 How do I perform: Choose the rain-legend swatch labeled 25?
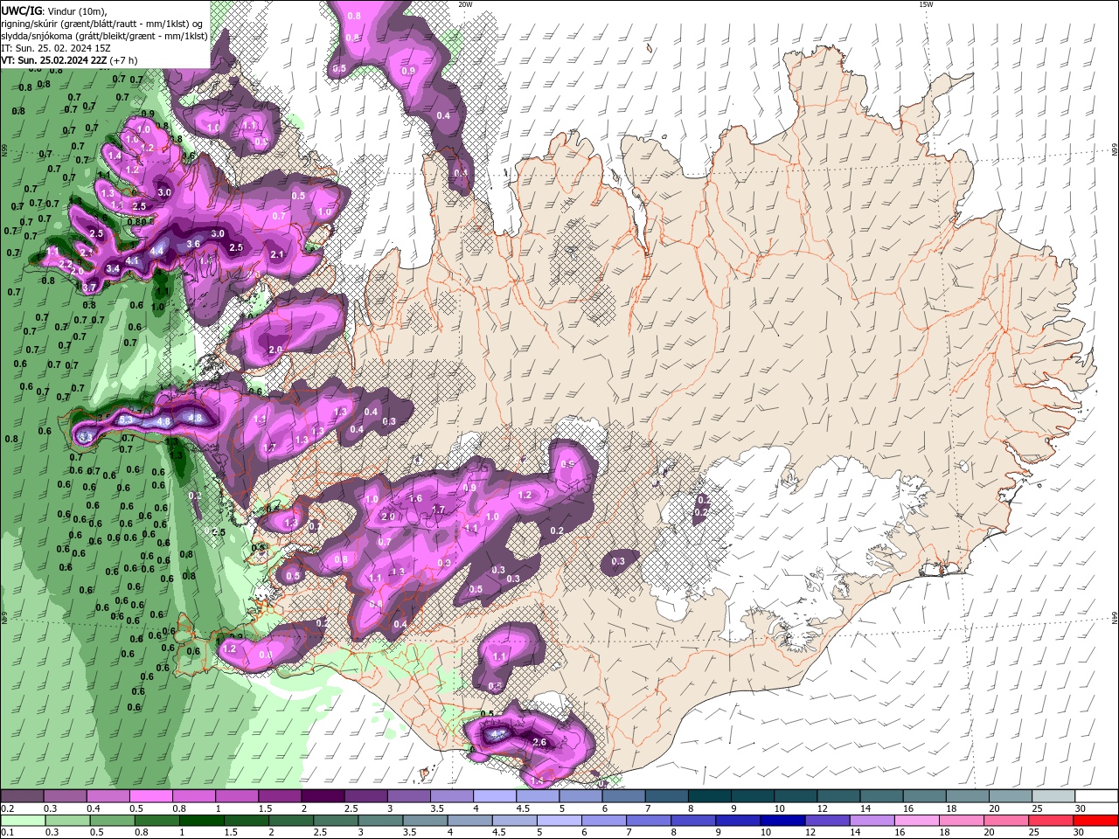click(1052, 821)
